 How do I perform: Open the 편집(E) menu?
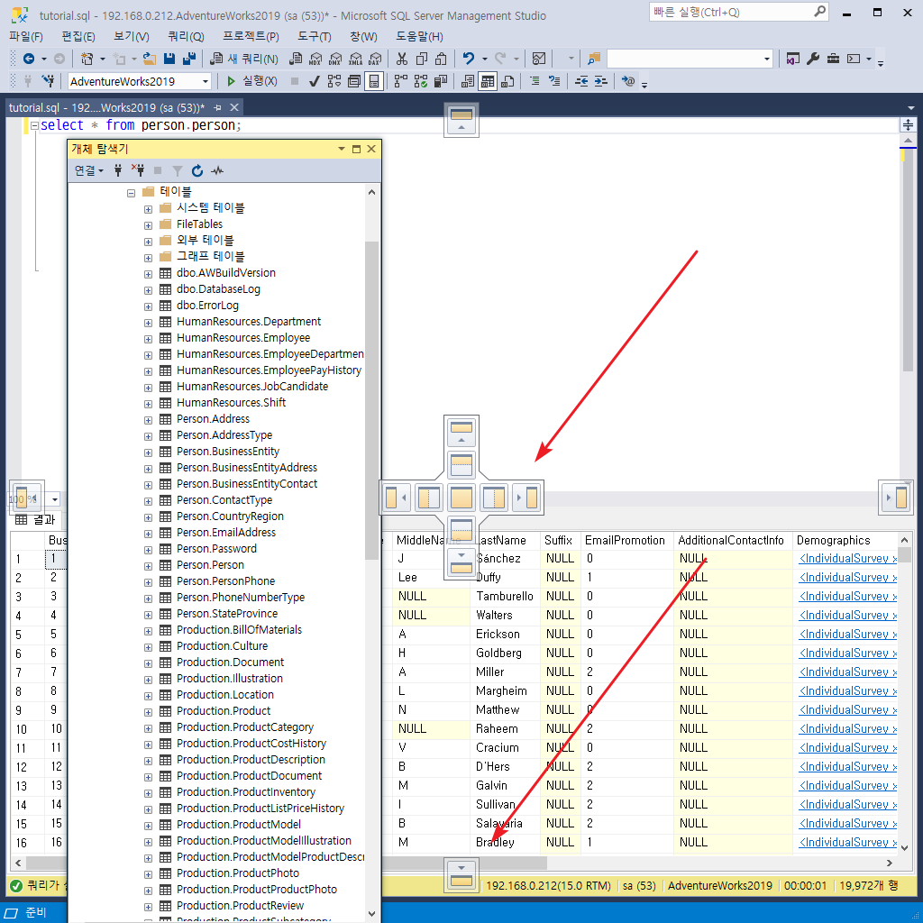tap(78, 36)
